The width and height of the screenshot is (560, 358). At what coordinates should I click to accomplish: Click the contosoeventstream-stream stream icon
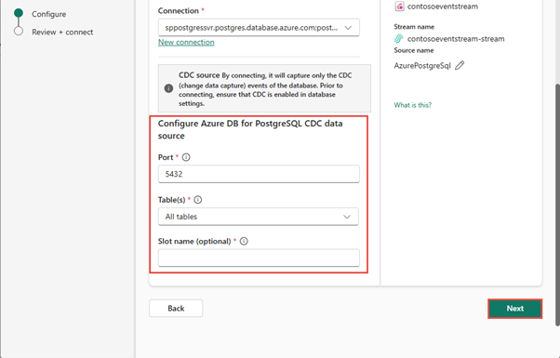398,38
